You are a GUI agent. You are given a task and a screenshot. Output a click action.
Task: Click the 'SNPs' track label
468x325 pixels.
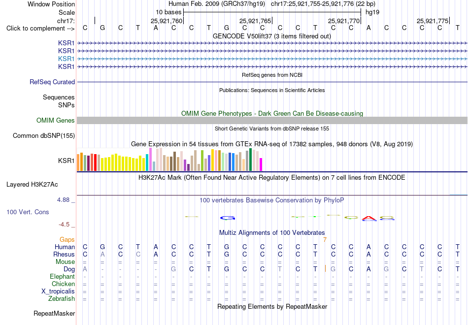click(67, 105)
